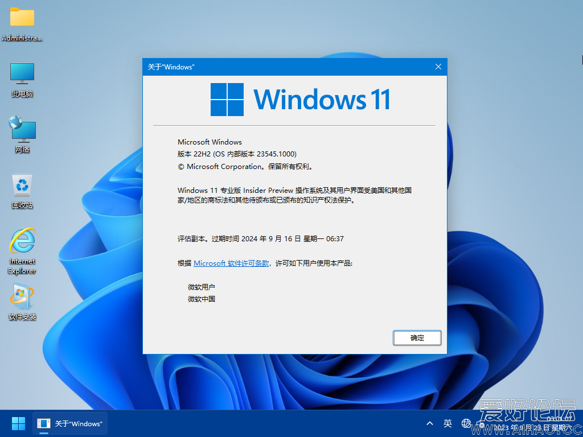583x437 pixels.
Task: Click the 关于"Windows" dialog title bar
Action: pos(285,67)
